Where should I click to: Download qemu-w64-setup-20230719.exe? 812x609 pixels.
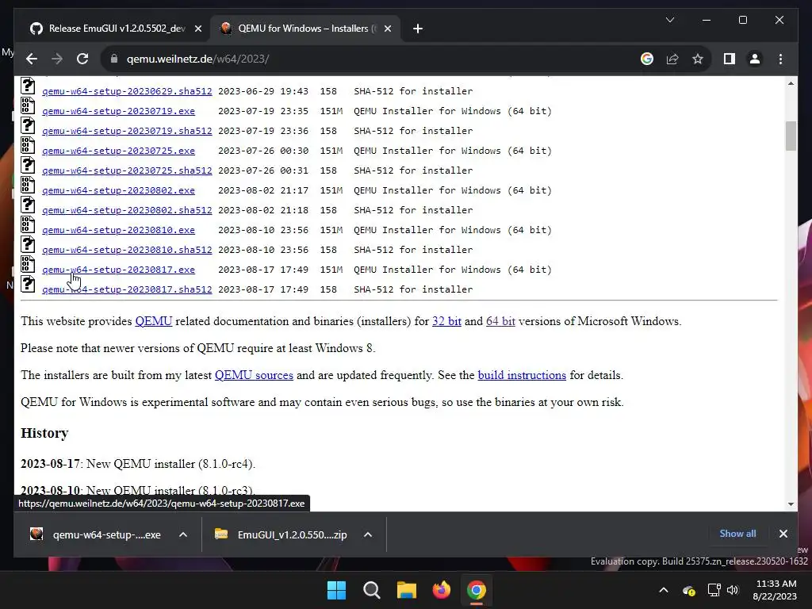tap(119, 111)
